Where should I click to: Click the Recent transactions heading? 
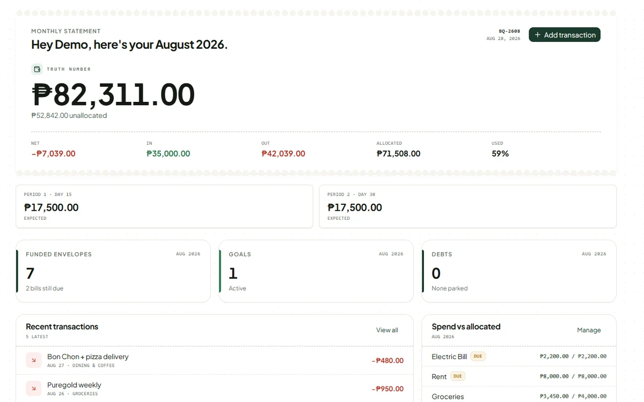point(62,326)
